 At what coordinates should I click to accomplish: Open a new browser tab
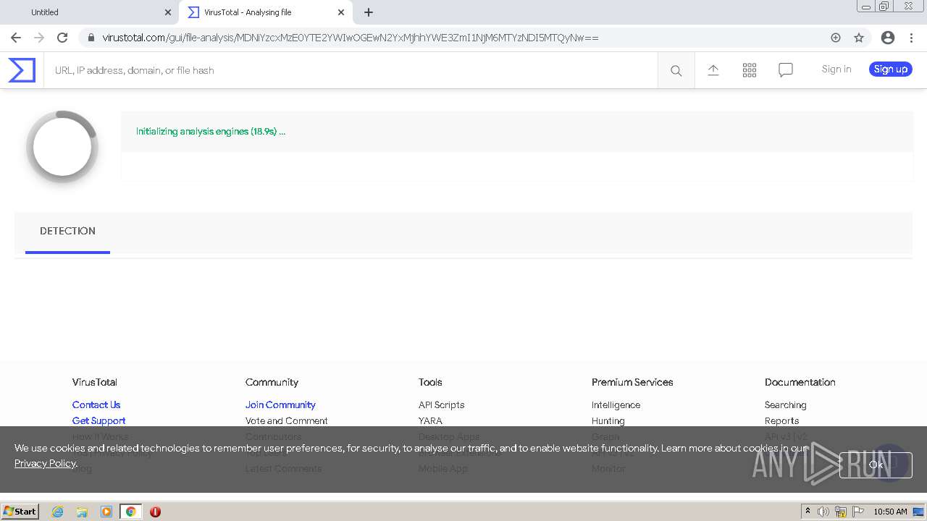click(369, 12)
